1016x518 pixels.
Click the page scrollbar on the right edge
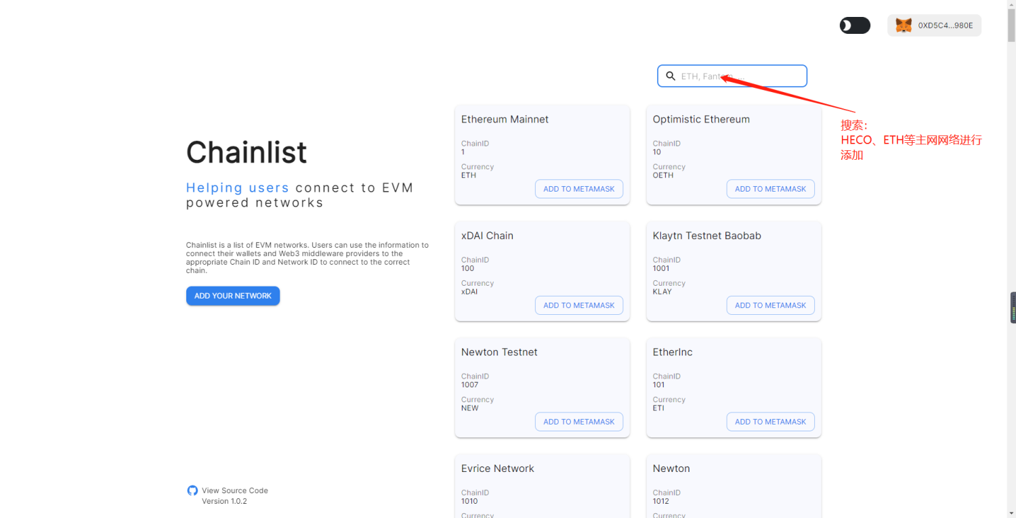point(1013,308)
